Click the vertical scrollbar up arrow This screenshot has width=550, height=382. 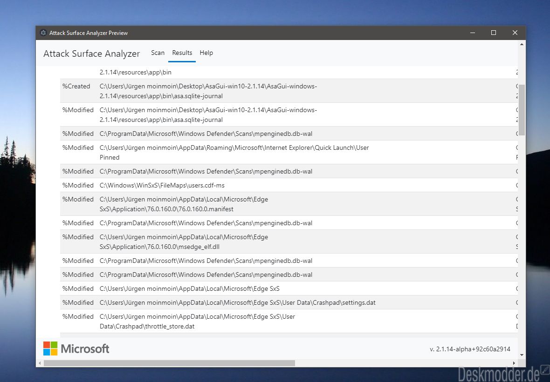click(522, 45)
